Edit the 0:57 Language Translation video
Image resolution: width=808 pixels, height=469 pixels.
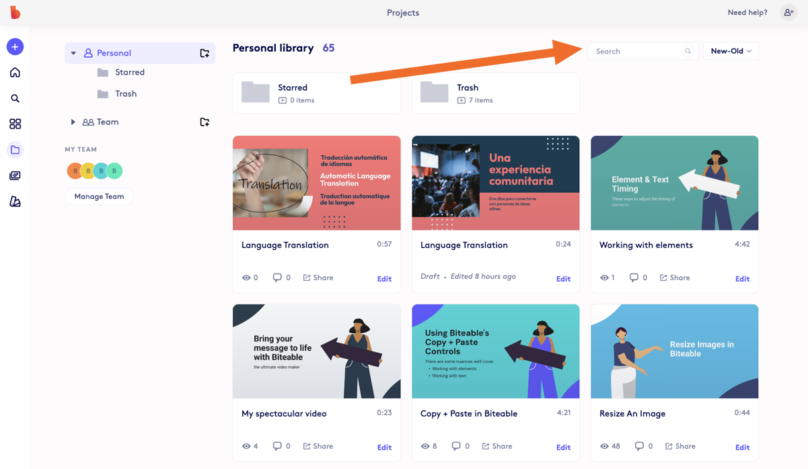click(384, 279)
